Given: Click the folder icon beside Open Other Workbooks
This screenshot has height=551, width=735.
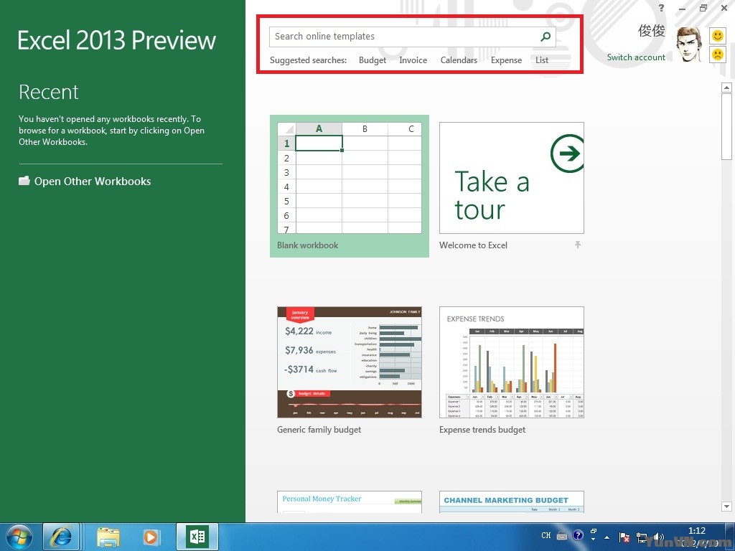Looking at the screenshot, I should click(x=24, y=181).
